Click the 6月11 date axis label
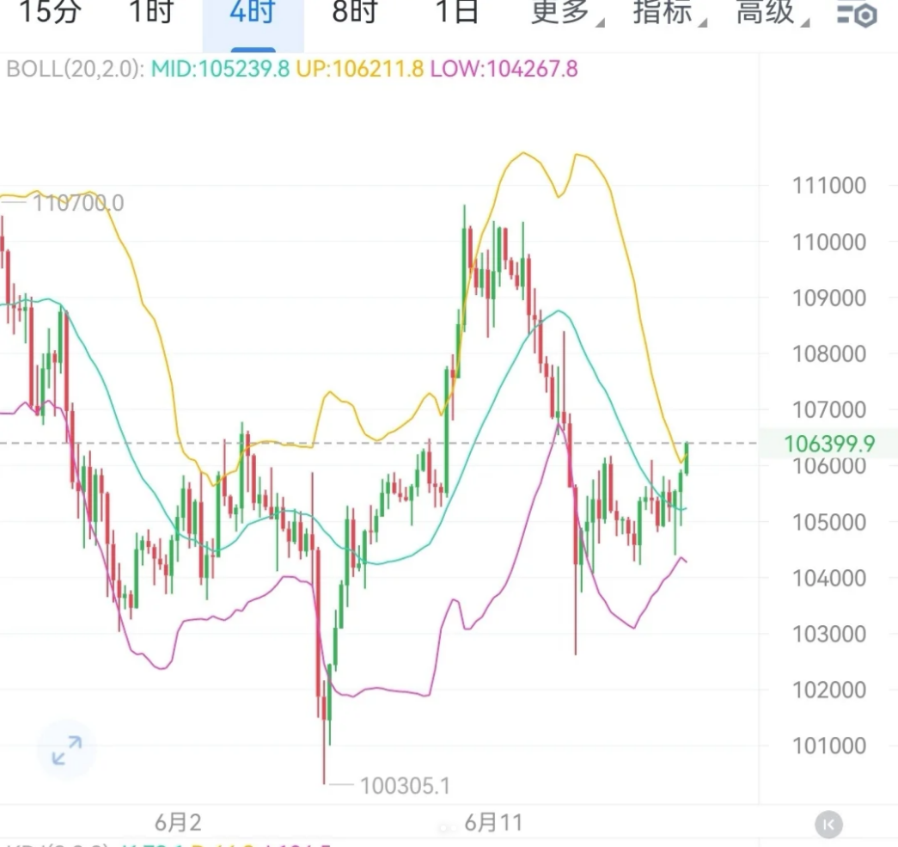The image size is (898, 847). tap(493, 823)
